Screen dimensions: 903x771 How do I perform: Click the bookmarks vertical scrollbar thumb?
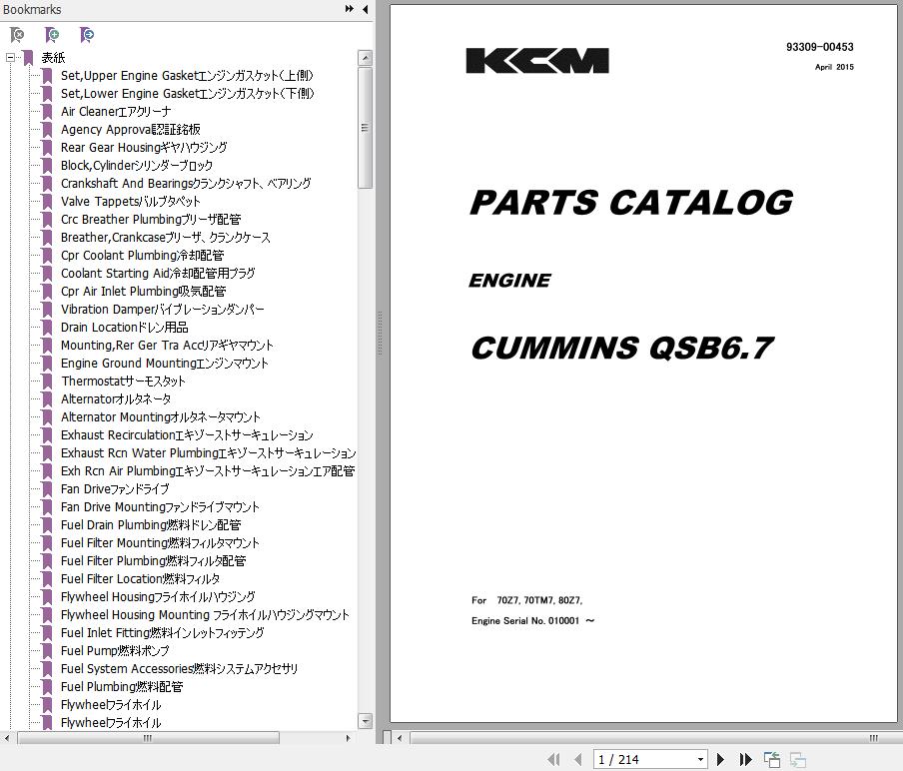coord(365,128)
